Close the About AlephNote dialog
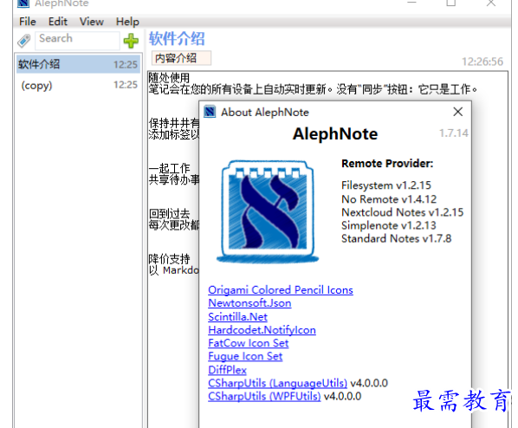Screen dimensions: 518x428 coord(458,112)
